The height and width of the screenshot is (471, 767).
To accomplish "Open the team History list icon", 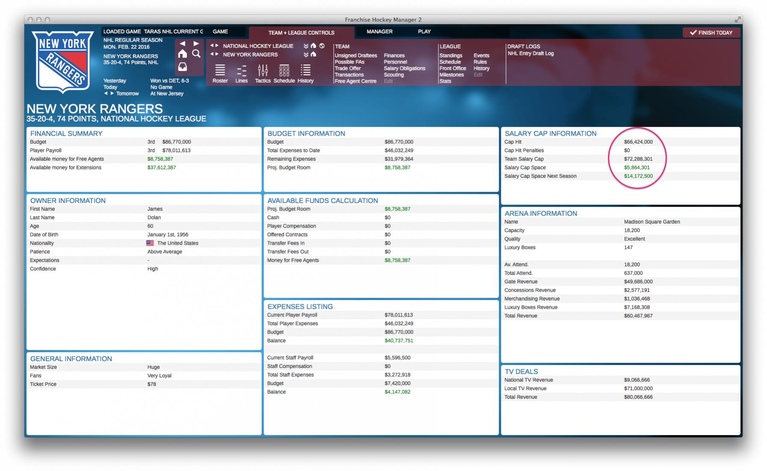I will tap(305, 71).
